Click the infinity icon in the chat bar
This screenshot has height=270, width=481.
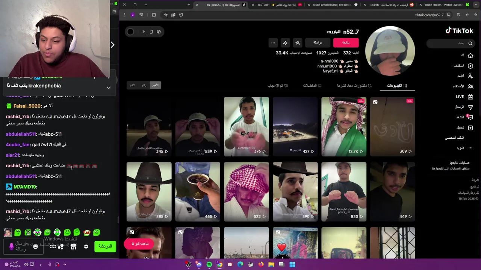53,246
